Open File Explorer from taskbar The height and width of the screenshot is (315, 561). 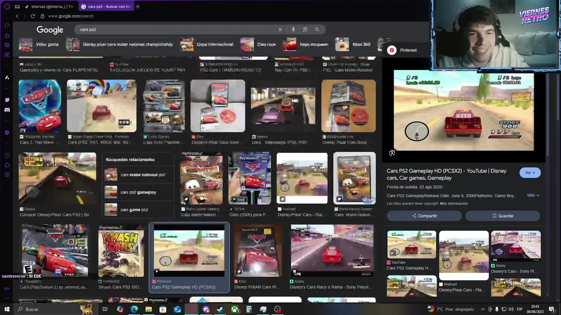click(x=149, y=309)
